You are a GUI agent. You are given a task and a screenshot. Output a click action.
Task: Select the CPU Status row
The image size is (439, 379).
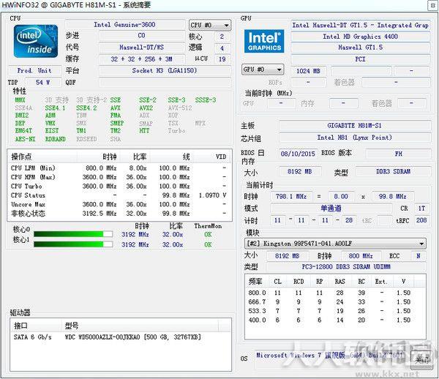coord(119,195)
